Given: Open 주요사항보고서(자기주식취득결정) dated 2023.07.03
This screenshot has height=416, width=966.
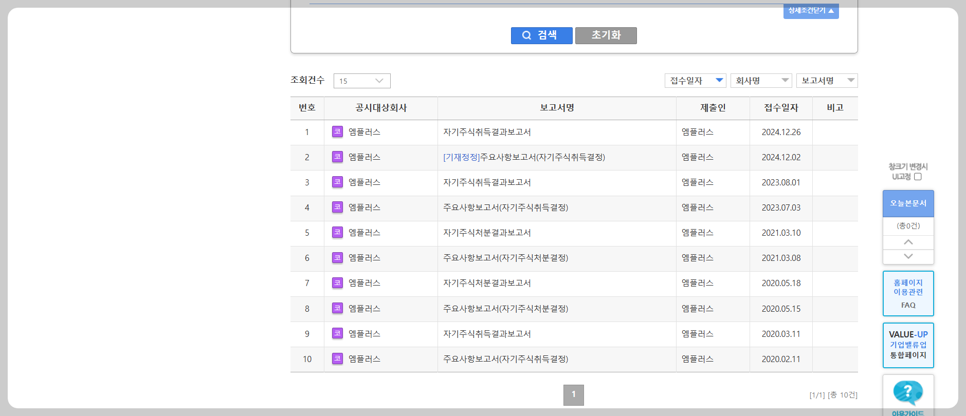Looking at the screenshot, I should [505, 207].
